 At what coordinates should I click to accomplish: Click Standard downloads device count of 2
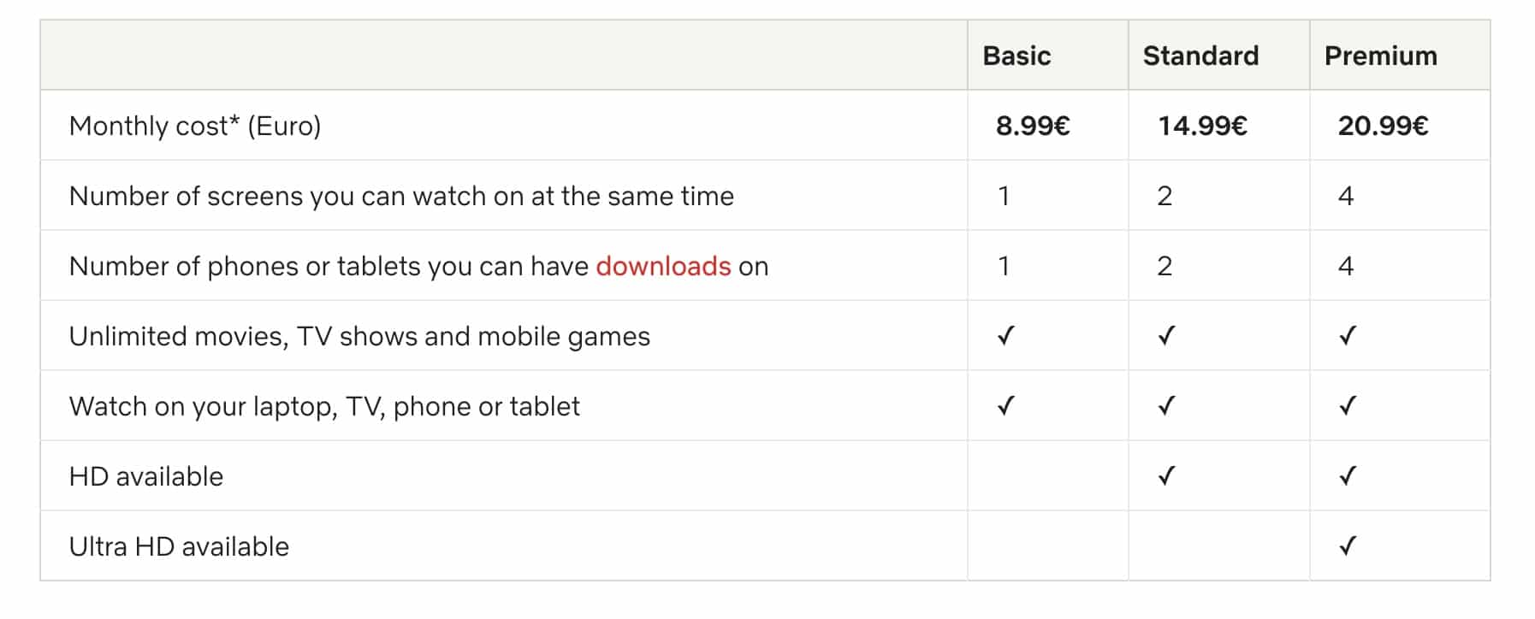(1165, 266)
